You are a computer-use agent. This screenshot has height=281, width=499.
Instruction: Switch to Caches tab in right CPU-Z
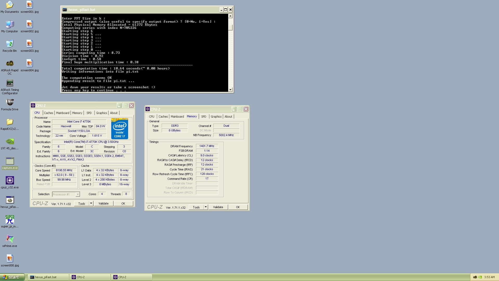(x=163, y=117)
